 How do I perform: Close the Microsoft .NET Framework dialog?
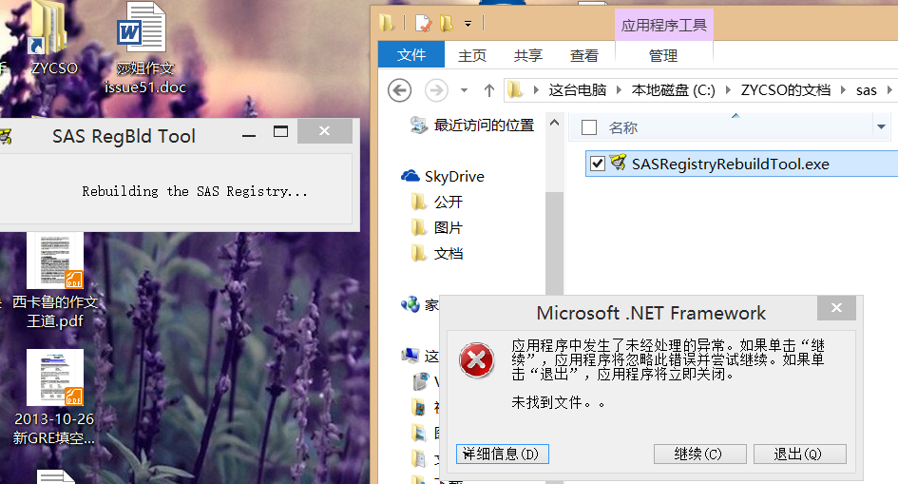click(x=836, y=308)
